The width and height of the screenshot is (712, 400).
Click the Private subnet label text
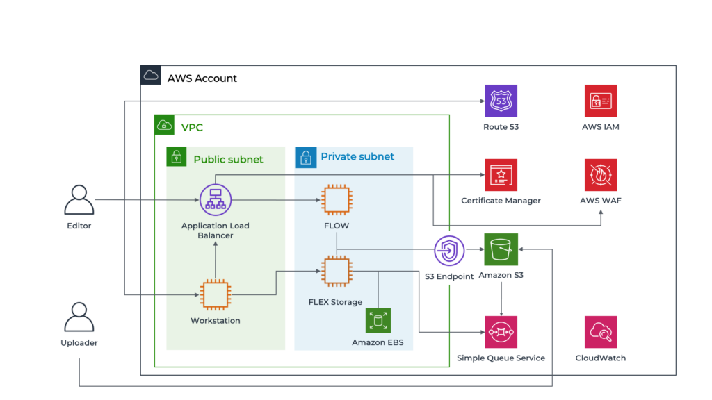pyautogui.click(x=357, y=156)
